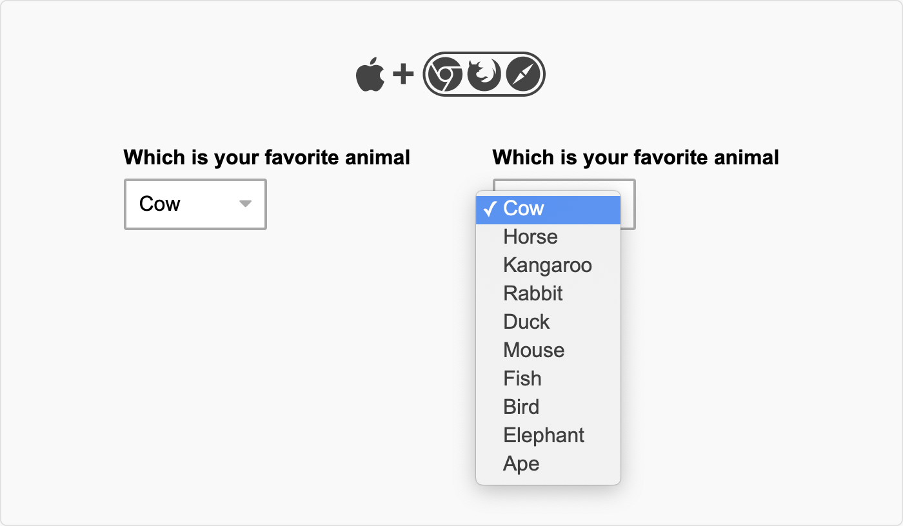This screenshot has width=903, height=526.
Task: Click the left favorite animal label
Action: point(267,157)
